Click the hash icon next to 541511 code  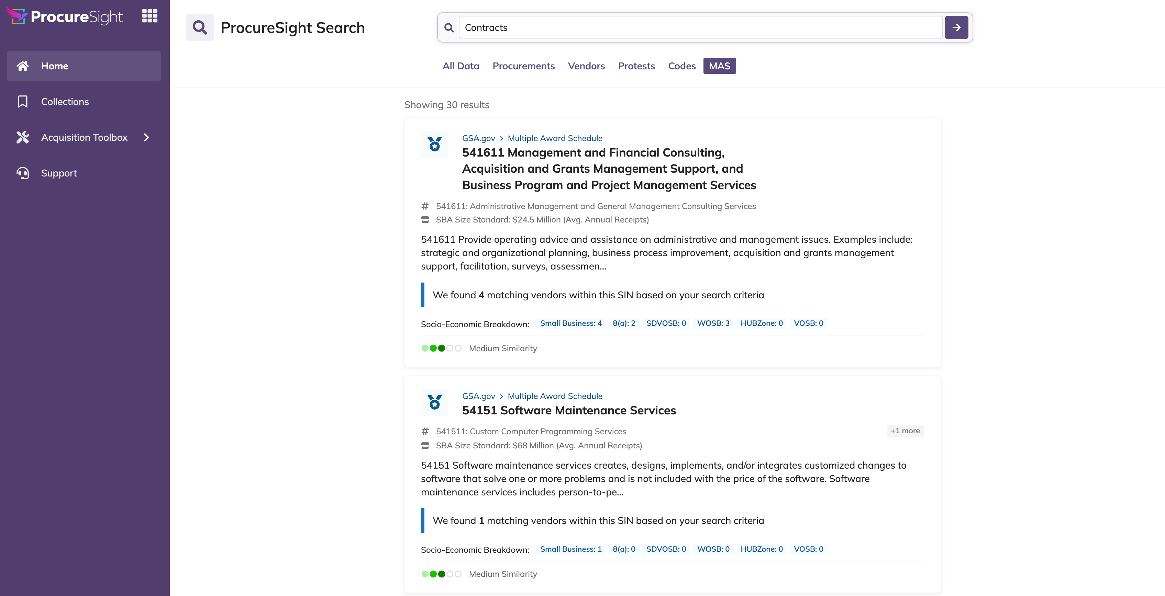pos(425,431)
